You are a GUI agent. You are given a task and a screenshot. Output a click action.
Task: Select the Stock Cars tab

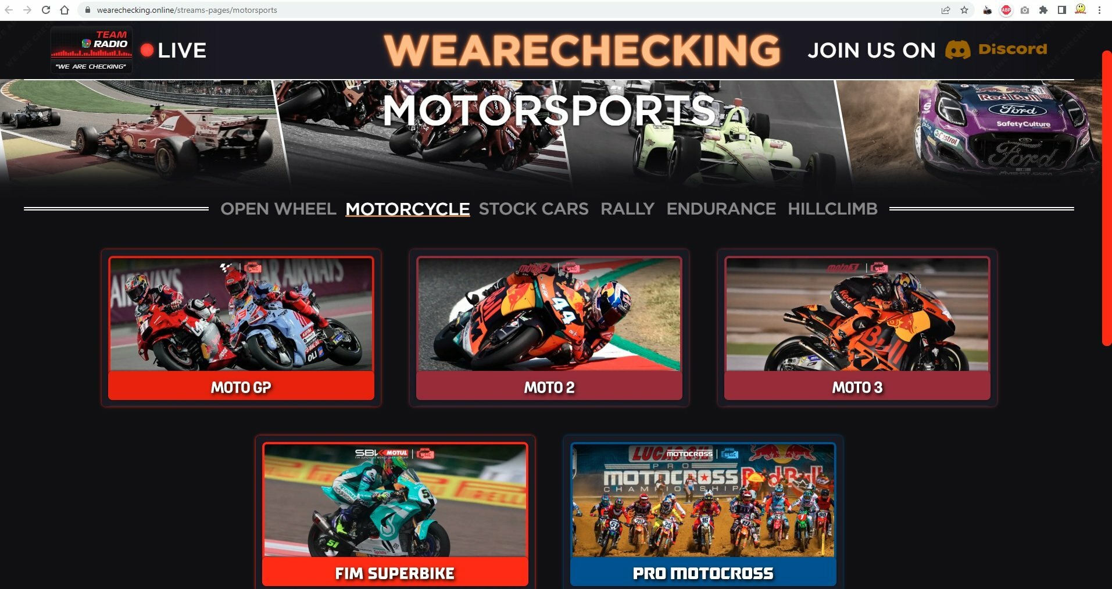pyautogui.click(x=534, y=209)
